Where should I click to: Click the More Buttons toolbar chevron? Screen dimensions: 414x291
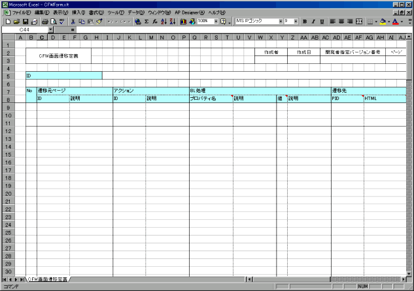click(x=410, y=22)
